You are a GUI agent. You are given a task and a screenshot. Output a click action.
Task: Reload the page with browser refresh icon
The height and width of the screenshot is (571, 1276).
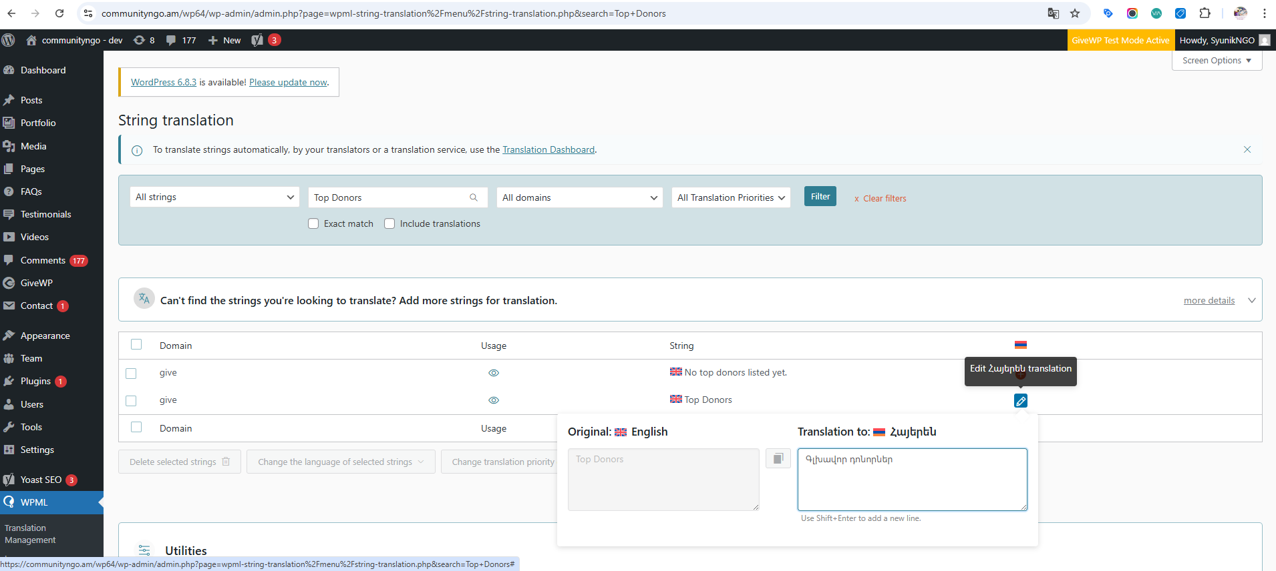59,13
